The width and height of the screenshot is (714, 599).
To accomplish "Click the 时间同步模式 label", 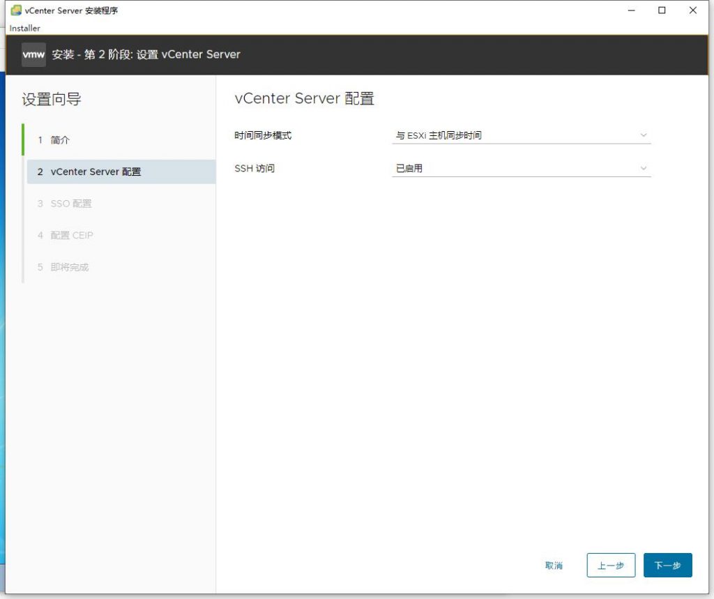I will click(x=263, y=135).
